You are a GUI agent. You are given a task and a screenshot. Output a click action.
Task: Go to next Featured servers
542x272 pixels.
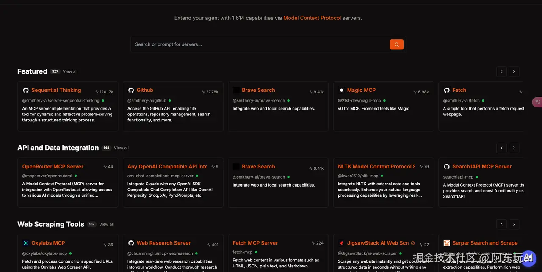point(514,71)
